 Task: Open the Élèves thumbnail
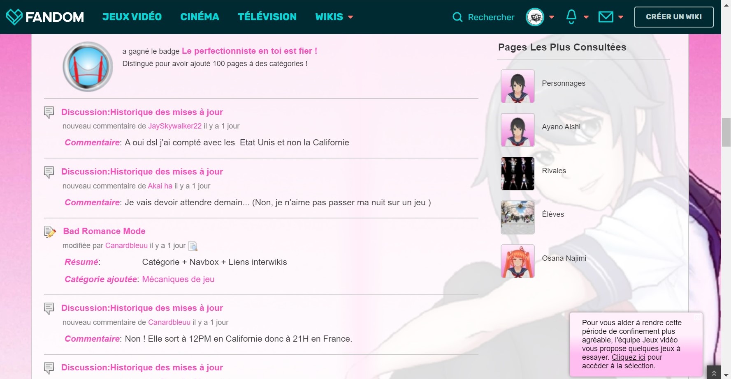tap(518, 217)
